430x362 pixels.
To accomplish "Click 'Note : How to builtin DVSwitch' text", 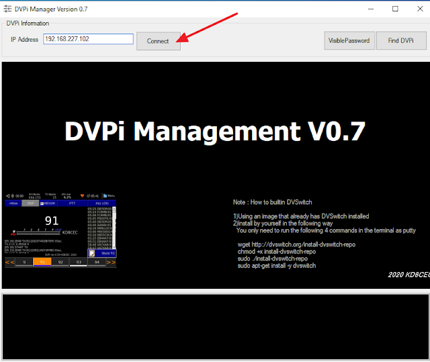I will tap(273, 202).
